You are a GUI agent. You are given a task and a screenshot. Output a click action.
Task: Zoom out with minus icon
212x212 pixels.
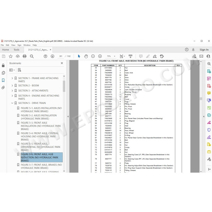point(93,56)
